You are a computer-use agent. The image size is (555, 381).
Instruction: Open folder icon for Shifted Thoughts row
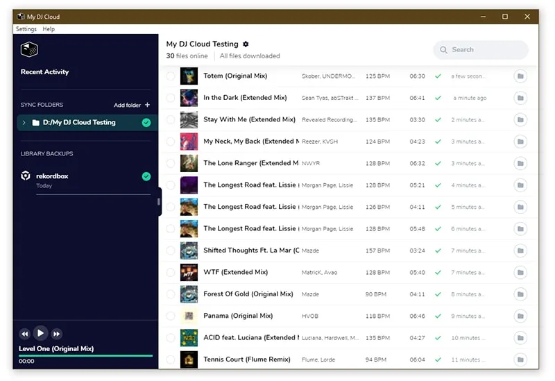(520, 251)
